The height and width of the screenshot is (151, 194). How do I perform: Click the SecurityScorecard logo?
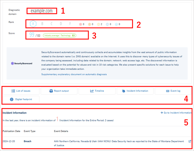pos(22,63)
